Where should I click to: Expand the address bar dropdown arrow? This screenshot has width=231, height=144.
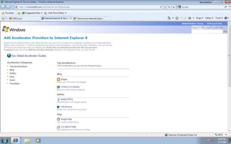coord(161,7)
